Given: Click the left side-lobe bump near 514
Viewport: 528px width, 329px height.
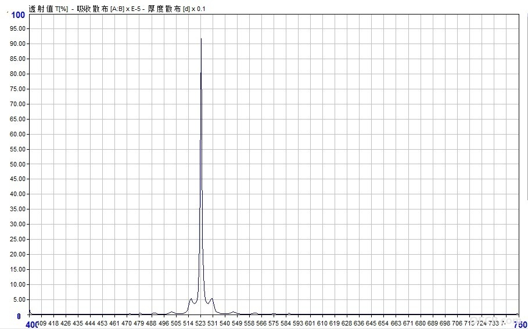Looking at the screenshot, I should click(191, 299).
